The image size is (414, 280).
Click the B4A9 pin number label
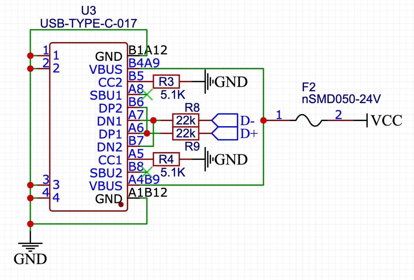[x=144, y=63]
